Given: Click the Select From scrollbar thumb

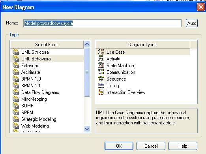Looking at the screenshot, I should [87, 72].
